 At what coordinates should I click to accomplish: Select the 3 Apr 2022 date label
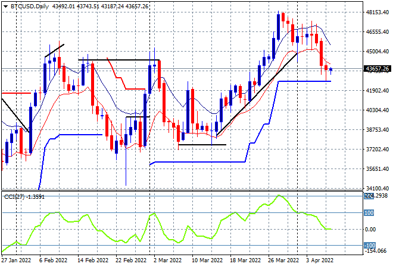point(320,260)
